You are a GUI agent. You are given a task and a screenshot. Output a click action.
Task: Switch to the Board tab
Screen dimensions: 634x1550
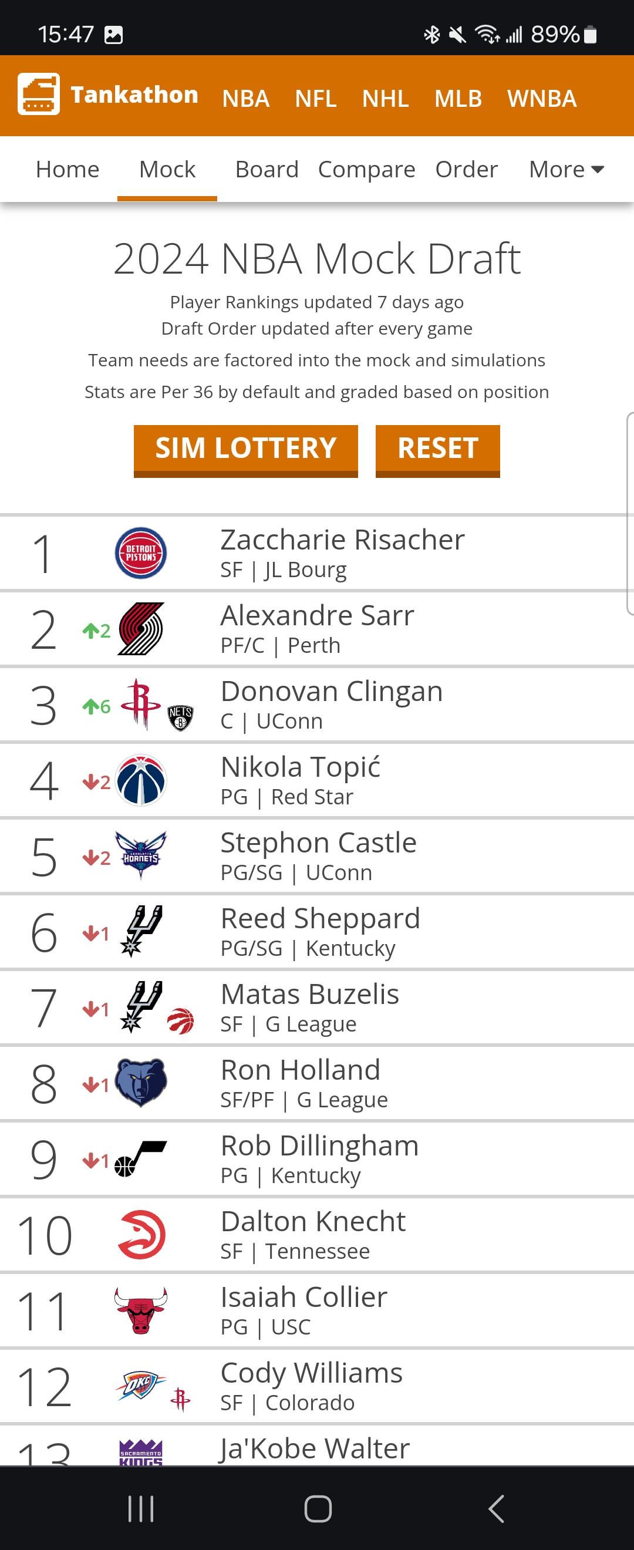click(x=267, y=170)
